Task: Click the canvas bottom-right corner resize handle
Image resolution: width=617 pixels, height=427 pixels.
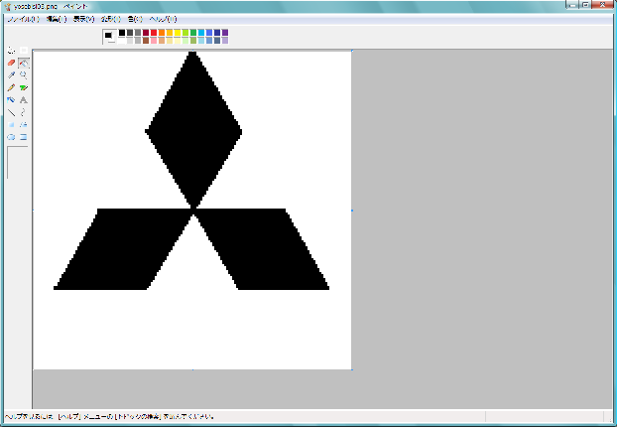Action: [352, 369]
